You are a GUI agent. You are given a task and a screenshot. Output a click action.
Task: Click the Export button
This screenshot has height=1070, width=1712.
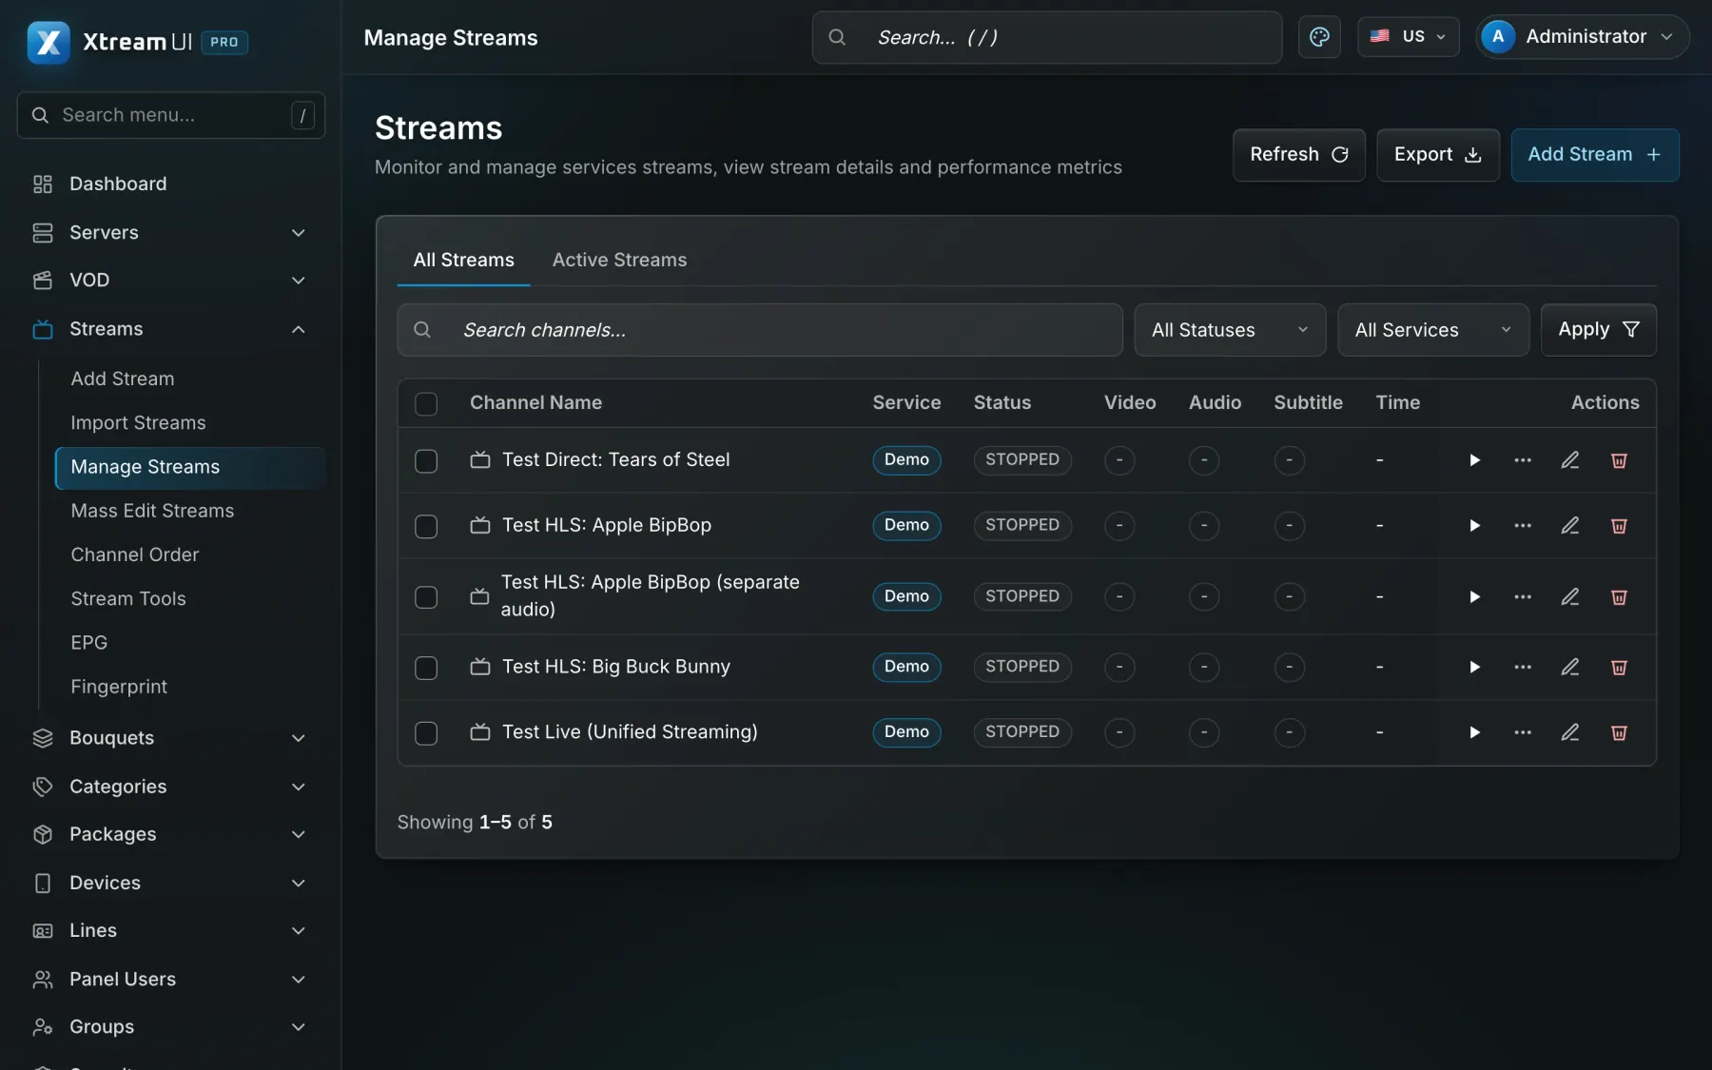tap(1438, 155)
